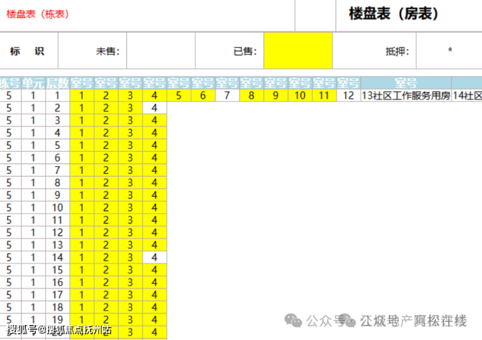The width and height of the screenshot is (482, 340).
Task: Click floor 7 cell in 层数 column
Action: [x=57, y=170]
